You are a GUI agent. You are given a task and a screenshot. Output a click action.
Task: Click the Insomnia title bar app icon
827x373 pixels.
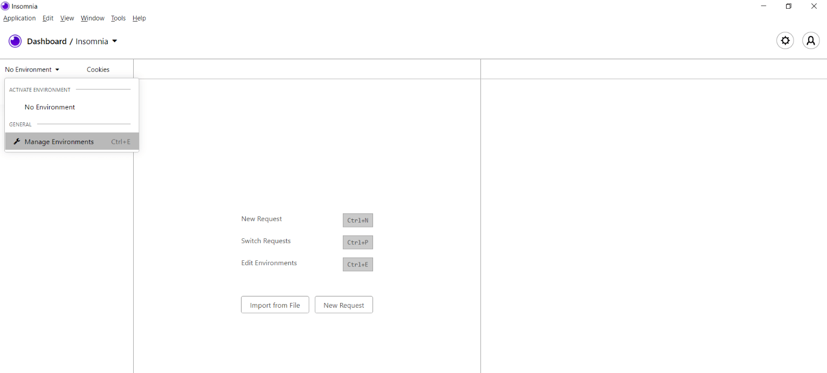[5, 6]
